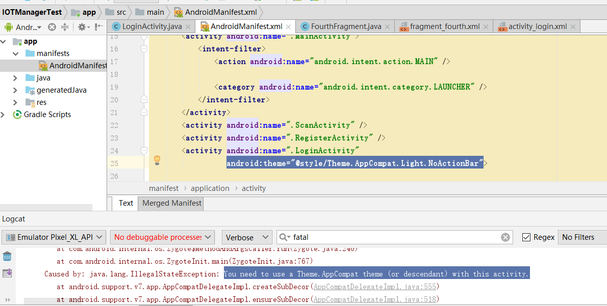Clear the fatal search query with the x
This screenshot has width=607, height=306.
[x=505, y=237]
